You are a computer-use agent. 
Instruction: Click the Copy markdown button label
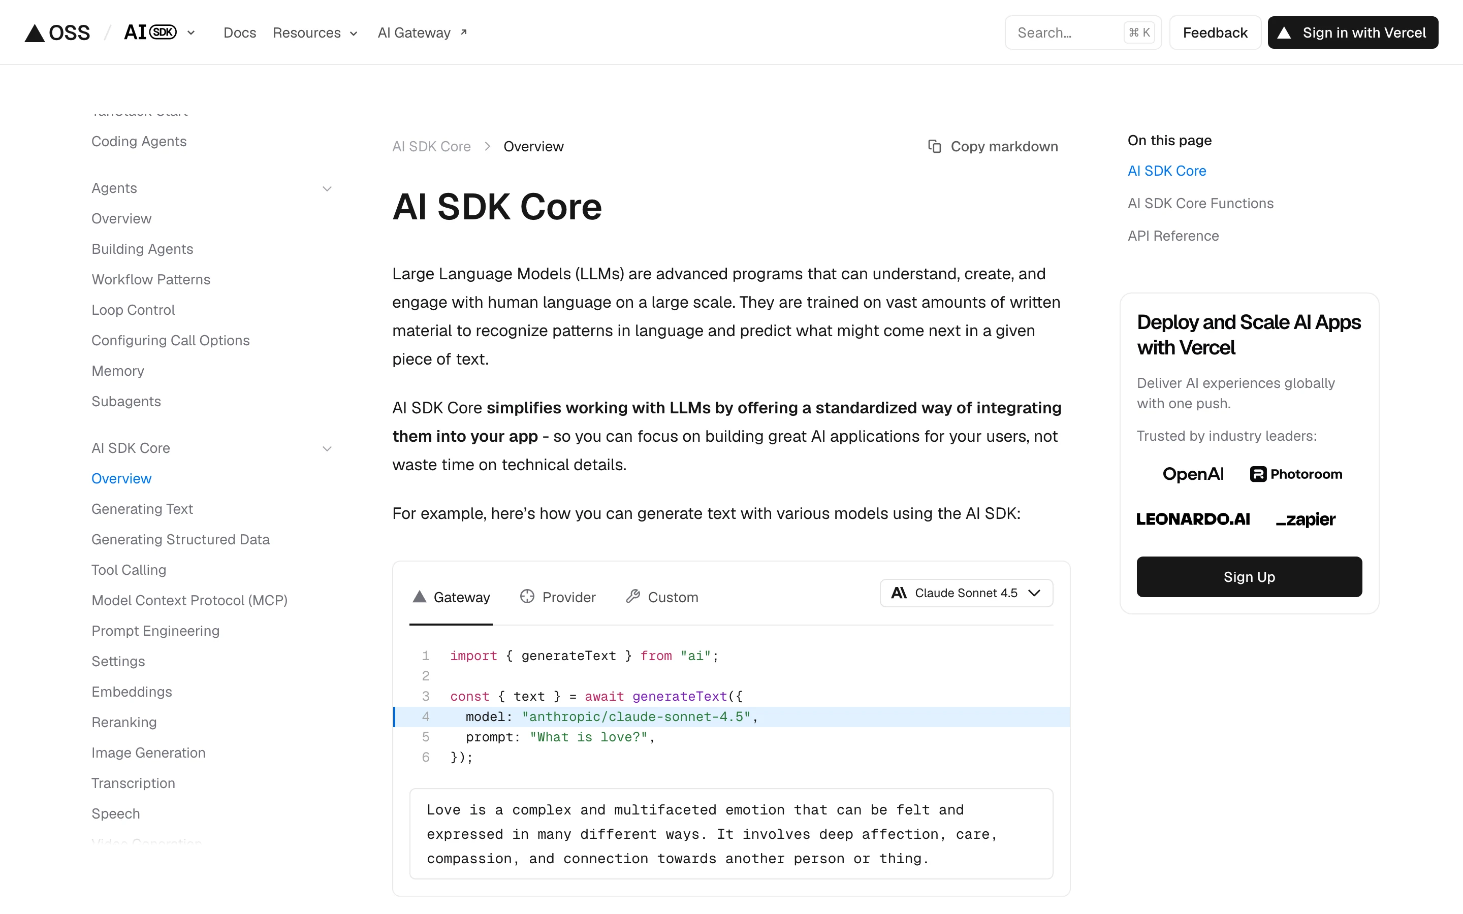(x=1004, y=146)
